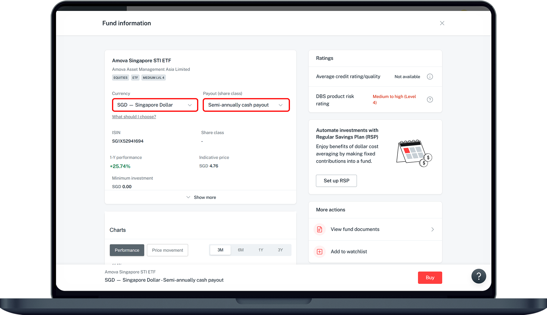547x315 pixels.
Task: Open the Payout share class dropdown
Action: [246, 105]
